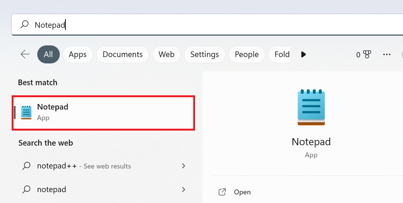Switch to the Documents filter

click(123, 54)
